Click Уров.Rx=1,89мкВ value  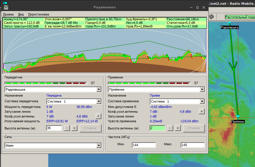(x=139, y=26)
